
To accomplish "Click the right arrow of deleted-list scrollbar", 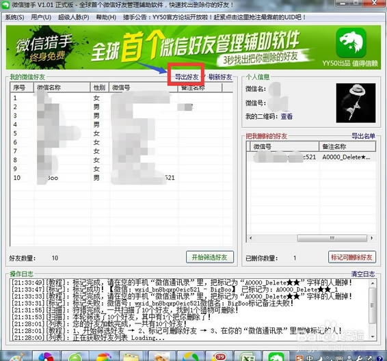I will 372,238.
